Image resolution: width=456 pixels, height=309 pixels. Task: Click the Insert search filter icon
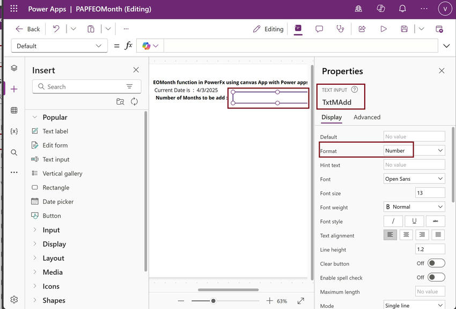point(129,86)
